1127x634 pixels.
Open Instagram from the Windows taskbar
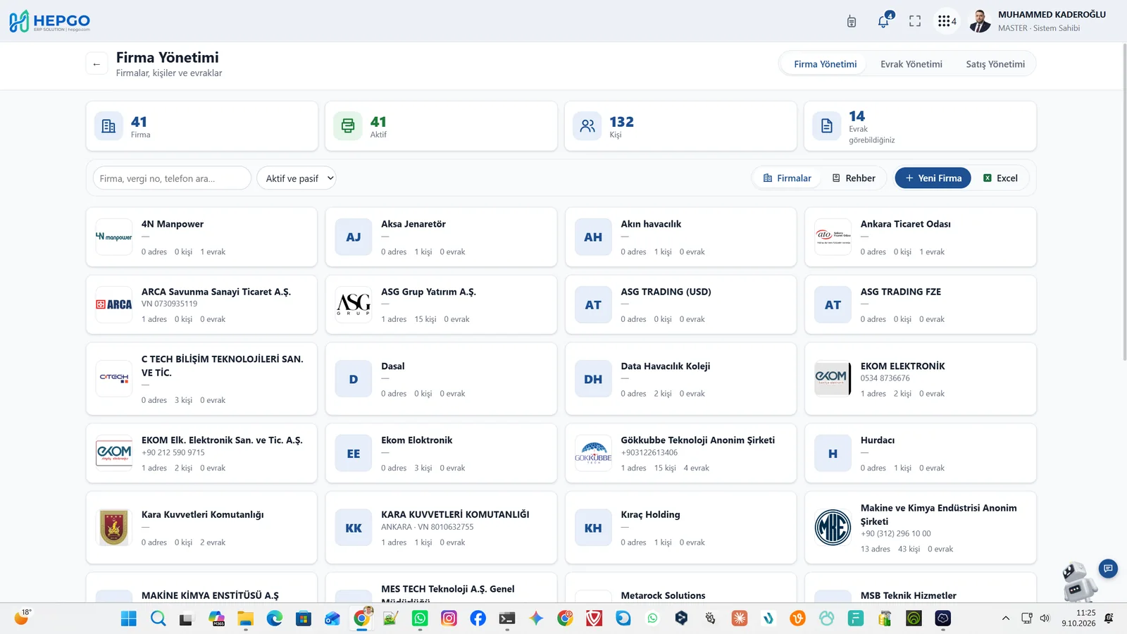point(449,619)
